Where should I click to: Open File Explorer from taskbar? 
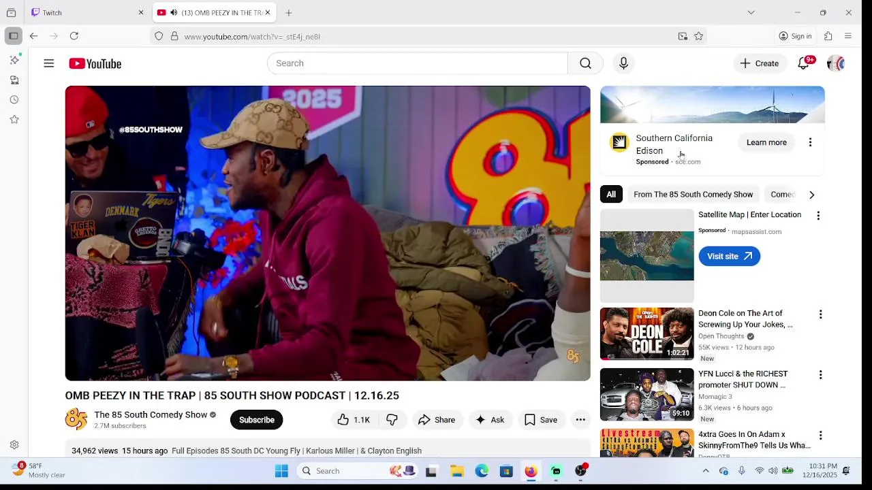click(457, 471)
